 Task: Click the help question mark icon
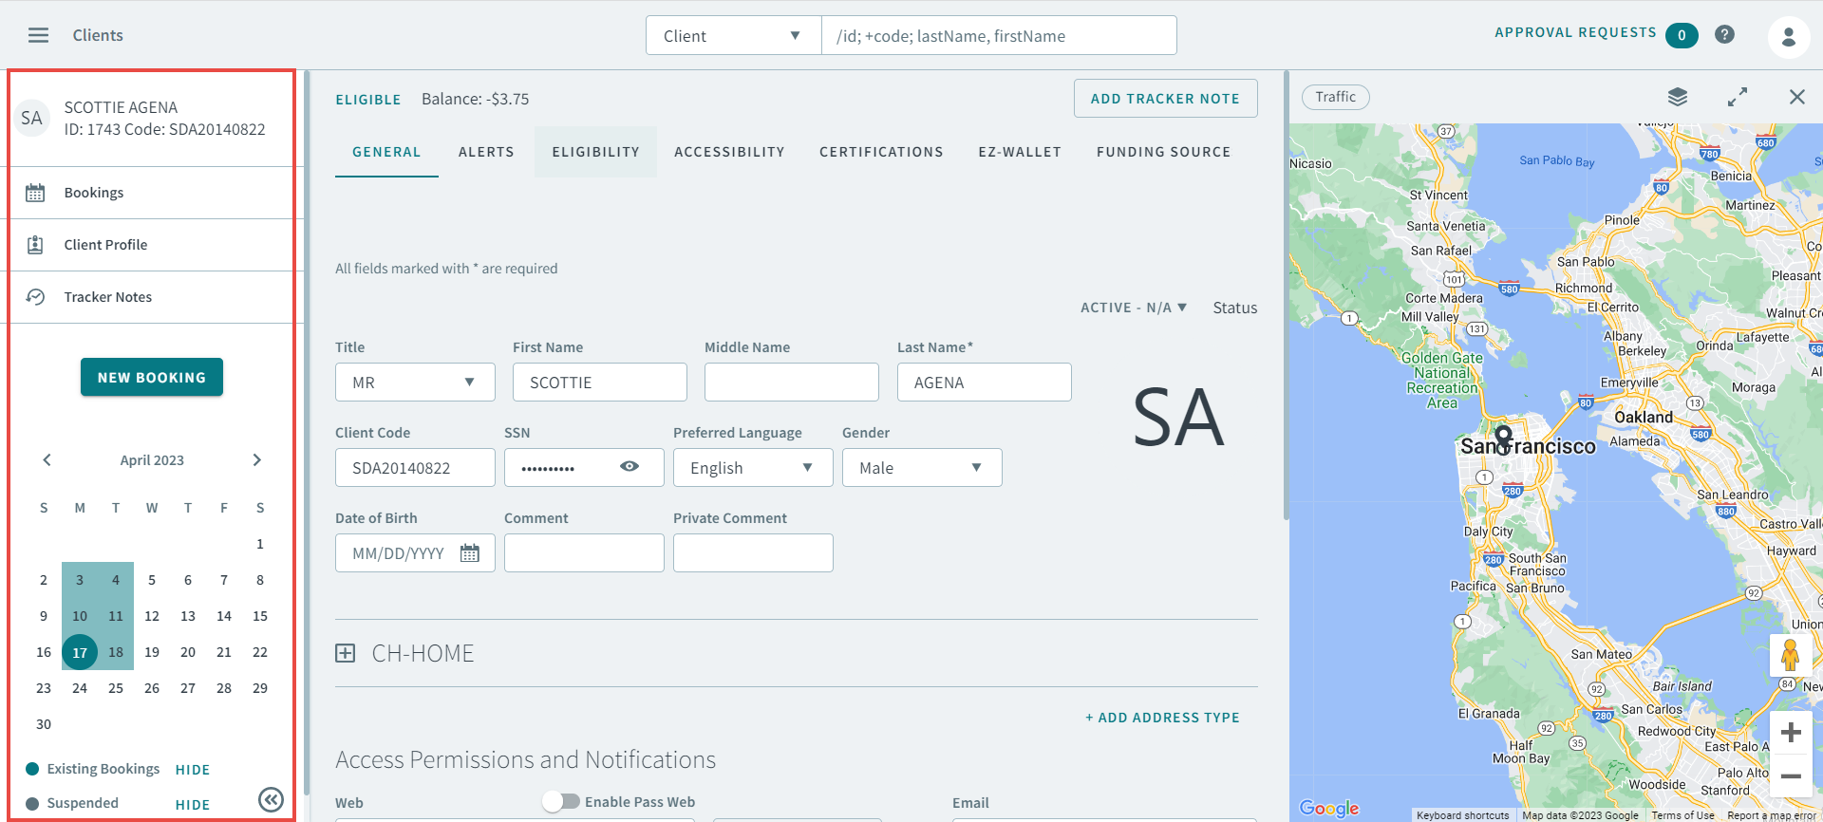[1724, 35]
